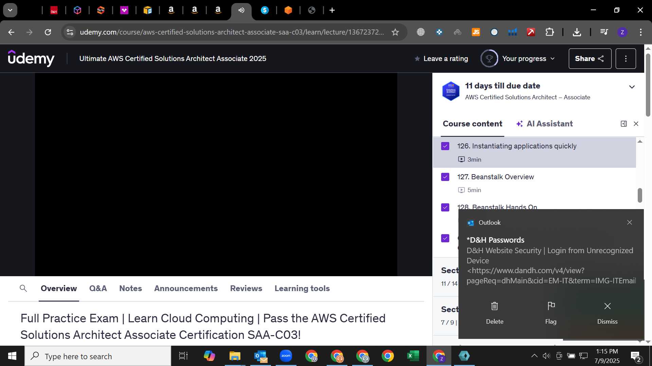Image resolution: width=652 pixels, height=366 pixels.
Task: Select the Announcements tab
Action: coord(186,288)
